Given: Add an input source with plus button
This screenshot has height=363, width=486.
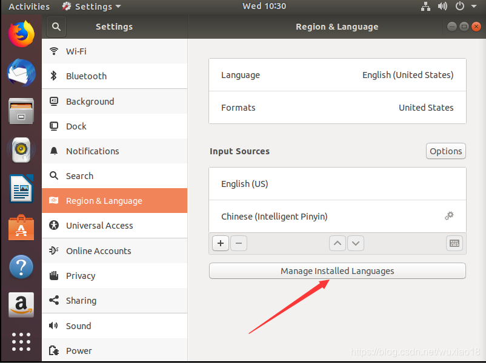Looking at the screenshot, I should (221, 243).
